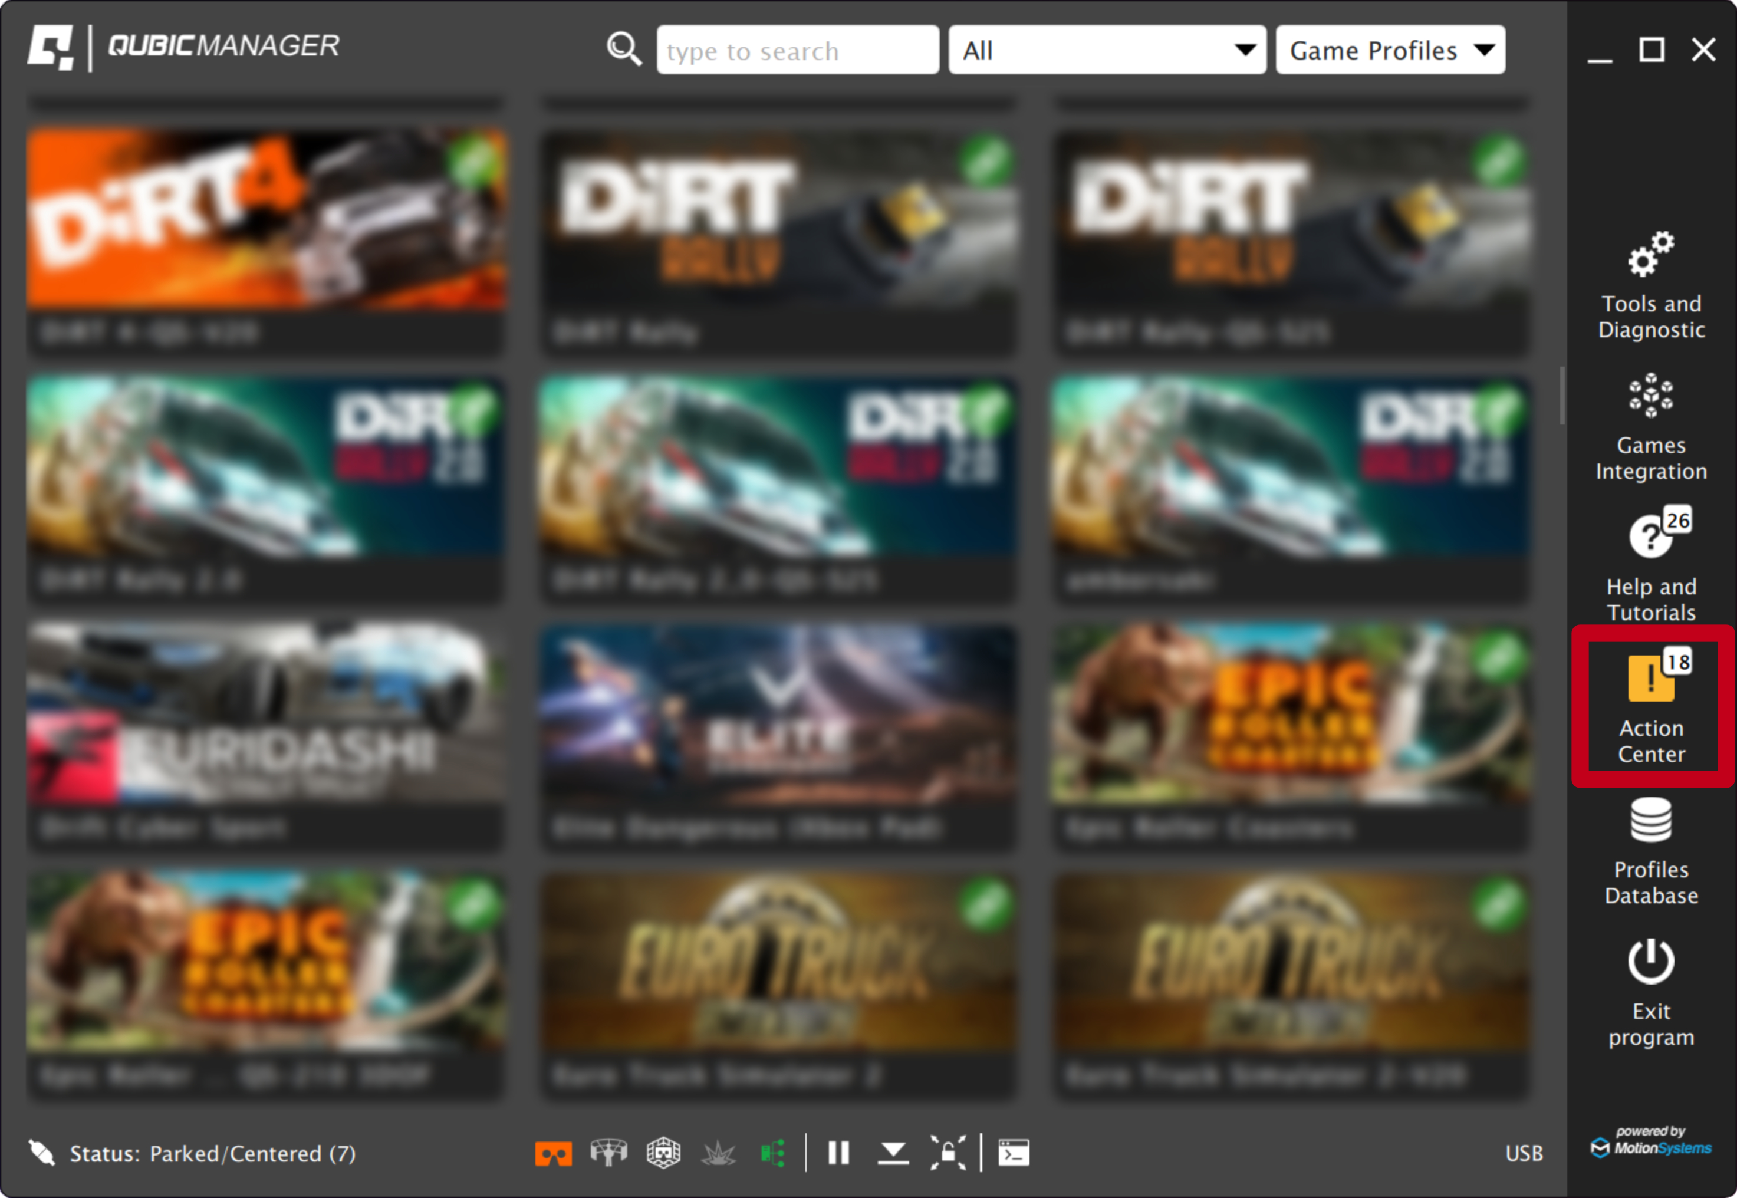Click the orange VR headset icon
Viewport: 1737px width, 1198px height.
tap(553, 1153)
